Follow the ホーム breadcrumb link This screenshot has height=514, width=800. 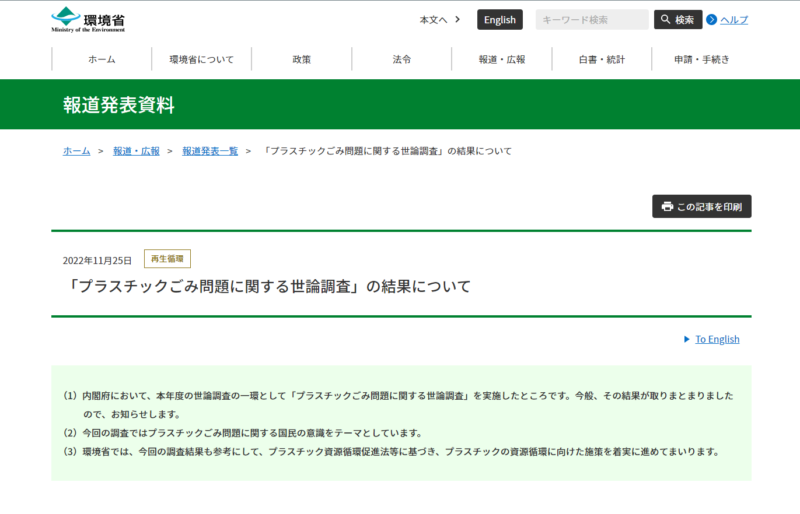pos(76,151)
